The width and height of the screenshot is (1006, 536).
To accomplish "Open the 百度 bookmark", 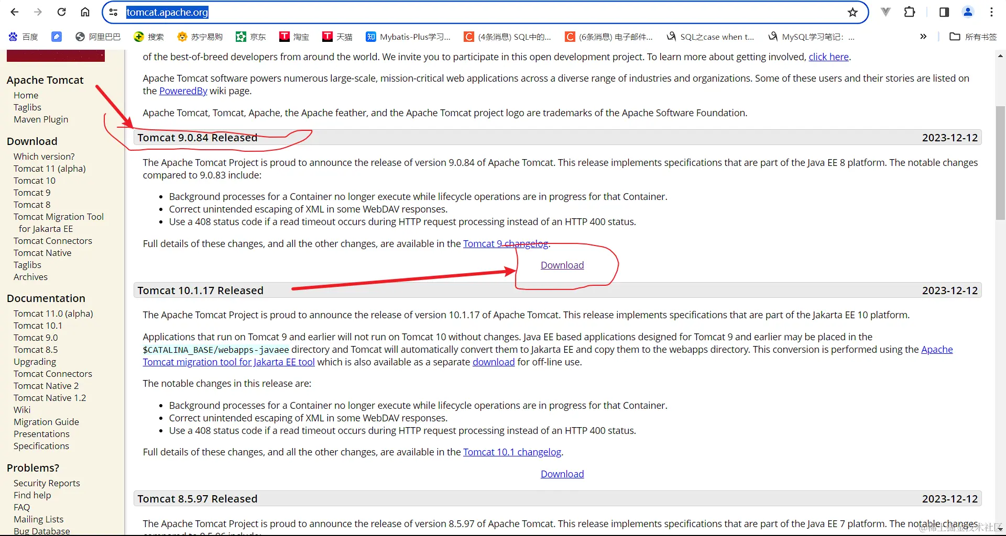I will coord(24,37).
